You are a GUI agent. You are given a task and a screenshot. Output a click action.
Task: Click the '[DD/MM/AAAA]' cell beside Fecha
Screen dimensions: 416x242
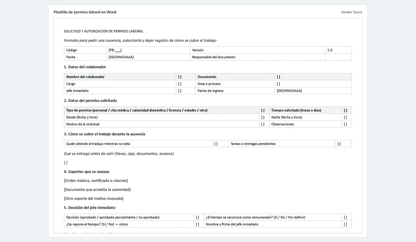(x=148, y=57)
